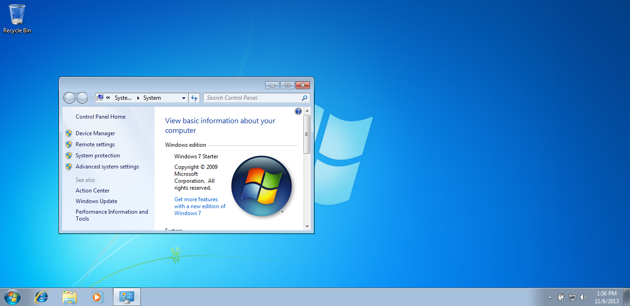Click the refresh button beside the address bar
This screenshot has height=306, width=630.
[194, 98]
